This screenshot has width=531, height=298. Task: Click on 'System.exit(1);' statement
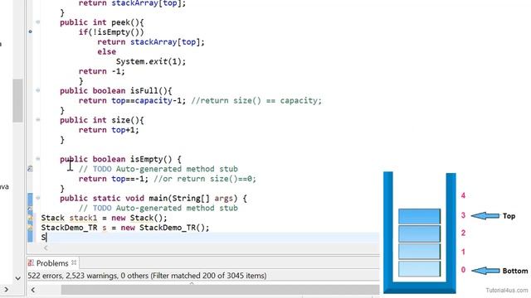tap(151, 61)
